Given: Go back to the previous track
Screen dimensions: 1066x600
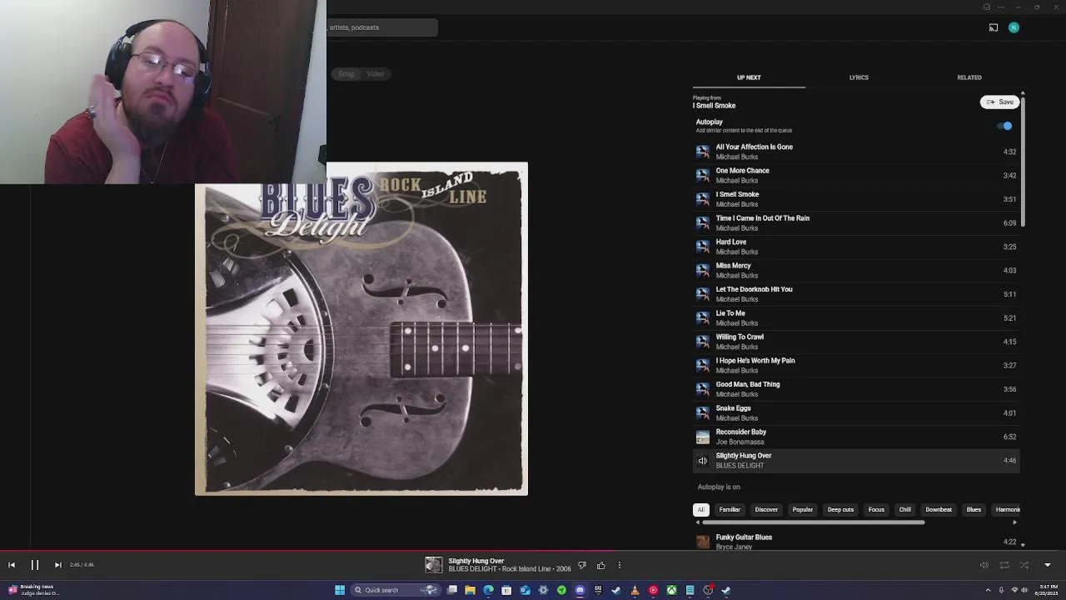Looking at the screenshot, I should [x=12, y=565].
